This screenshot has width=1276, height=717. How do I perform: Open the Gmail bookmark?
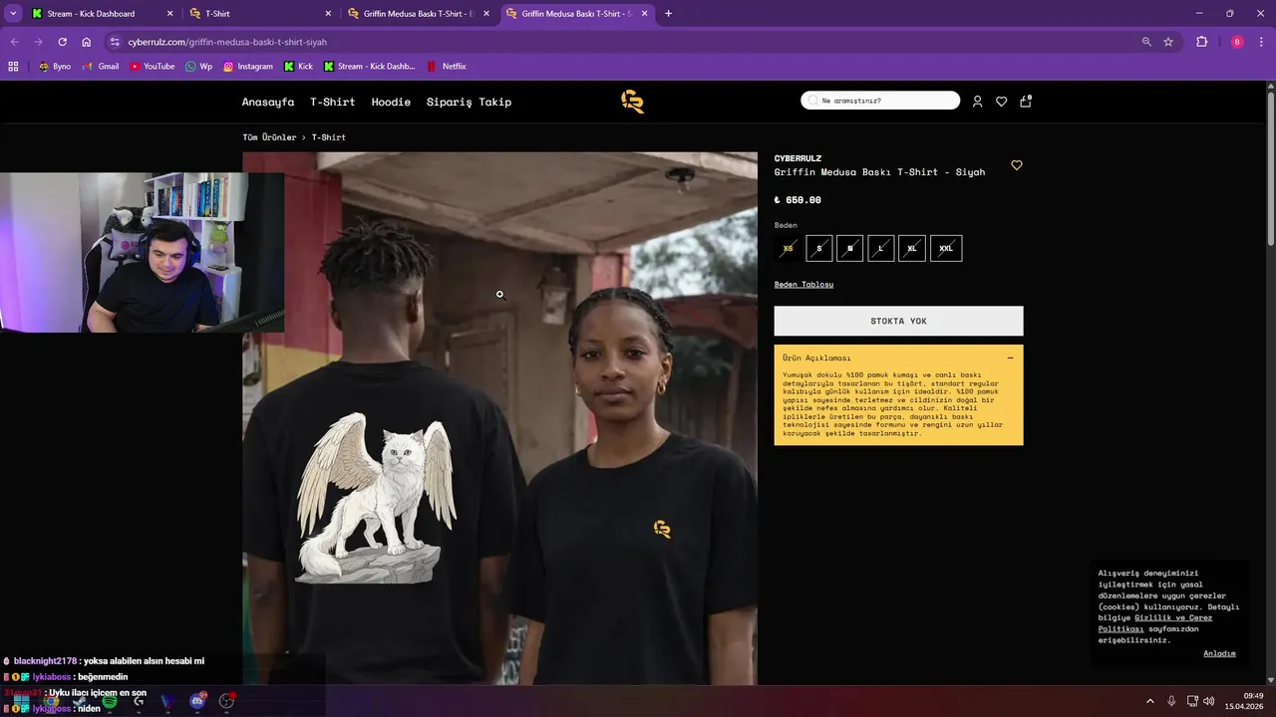[101, 67]
